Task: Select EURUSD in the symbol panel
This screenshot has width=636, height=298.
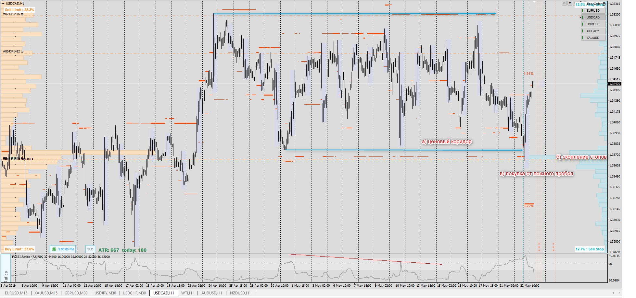Action: (593, 11)
